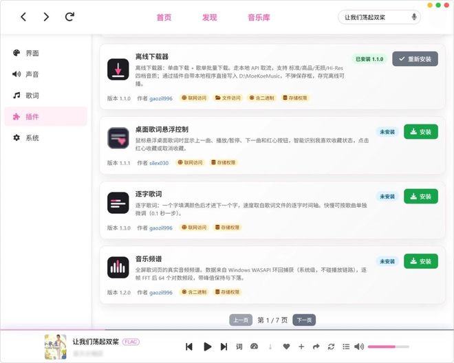This screenshot has height=363, width=454.
Task: Select 歌词 in the settings sidebar
Action: [x=46, y=96]
